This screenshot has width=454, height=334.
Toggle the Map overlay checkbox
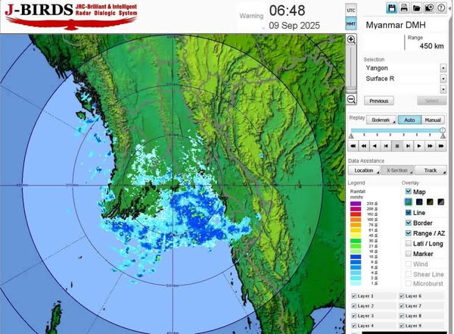click(x=407, y=192)
